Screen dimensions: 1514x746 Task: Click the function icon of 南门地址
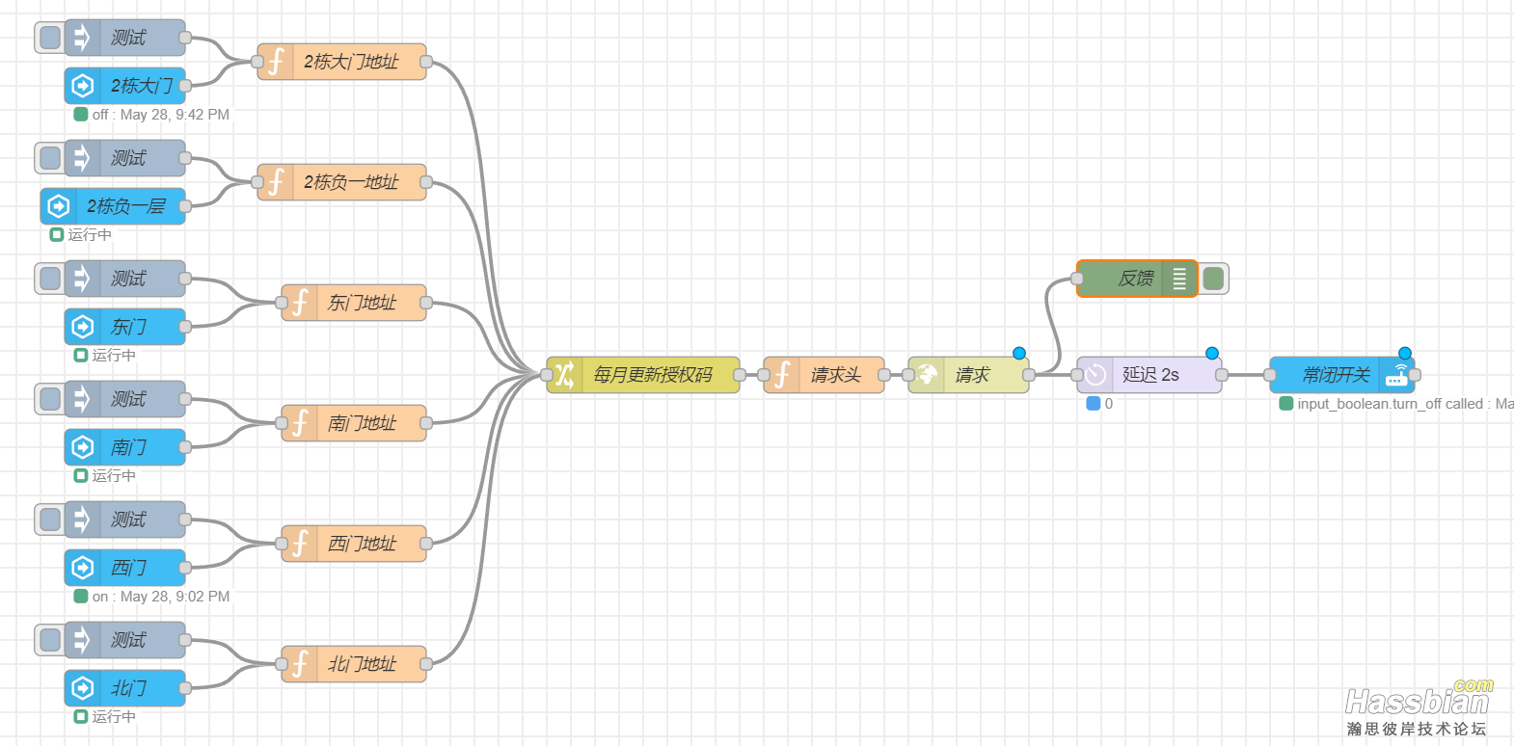point(300,423)
